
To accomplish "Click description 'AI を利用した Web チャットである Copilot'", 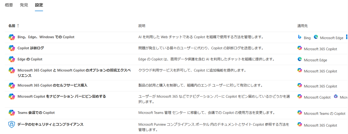I will [x=201, y=37].
